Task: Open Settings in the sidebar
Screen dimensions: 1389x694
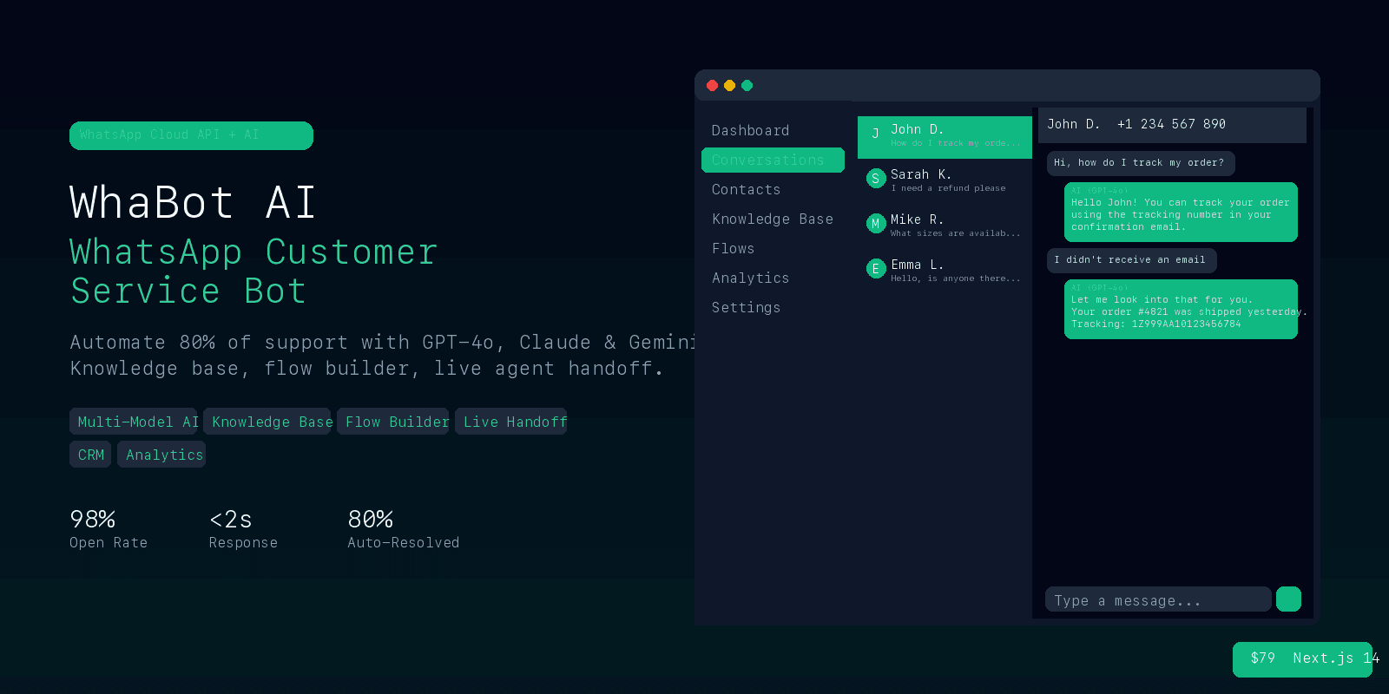Action: (x=746, y=308)
